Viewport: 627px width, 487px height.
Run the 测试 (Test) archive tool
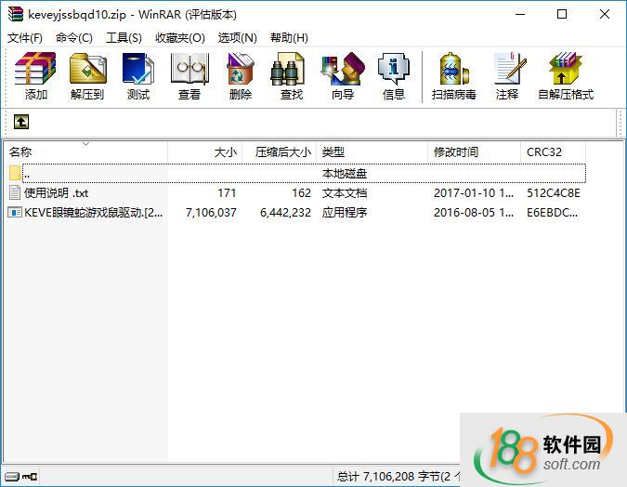click(138, 76)
